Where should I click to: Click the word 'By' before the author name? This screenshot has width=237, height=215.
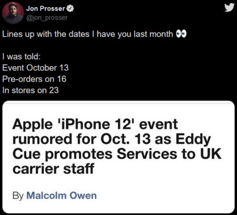(x=18, y=196)
